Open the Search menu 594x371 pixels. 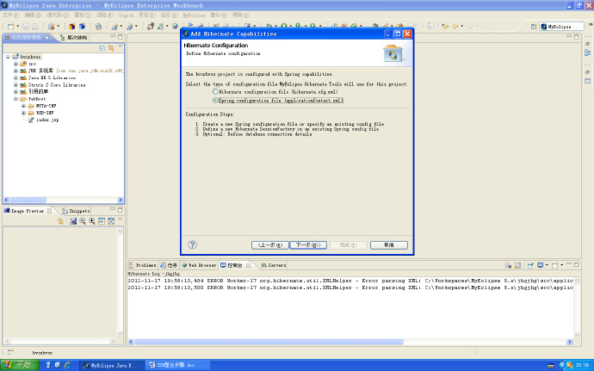127,15
